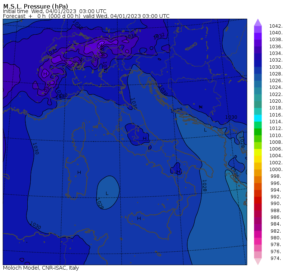Click the 1042. legend value

pos(276,26)
